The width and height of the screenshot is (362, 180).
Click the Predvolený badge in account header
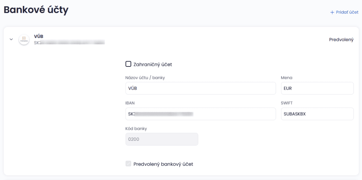tap(341, 40)
